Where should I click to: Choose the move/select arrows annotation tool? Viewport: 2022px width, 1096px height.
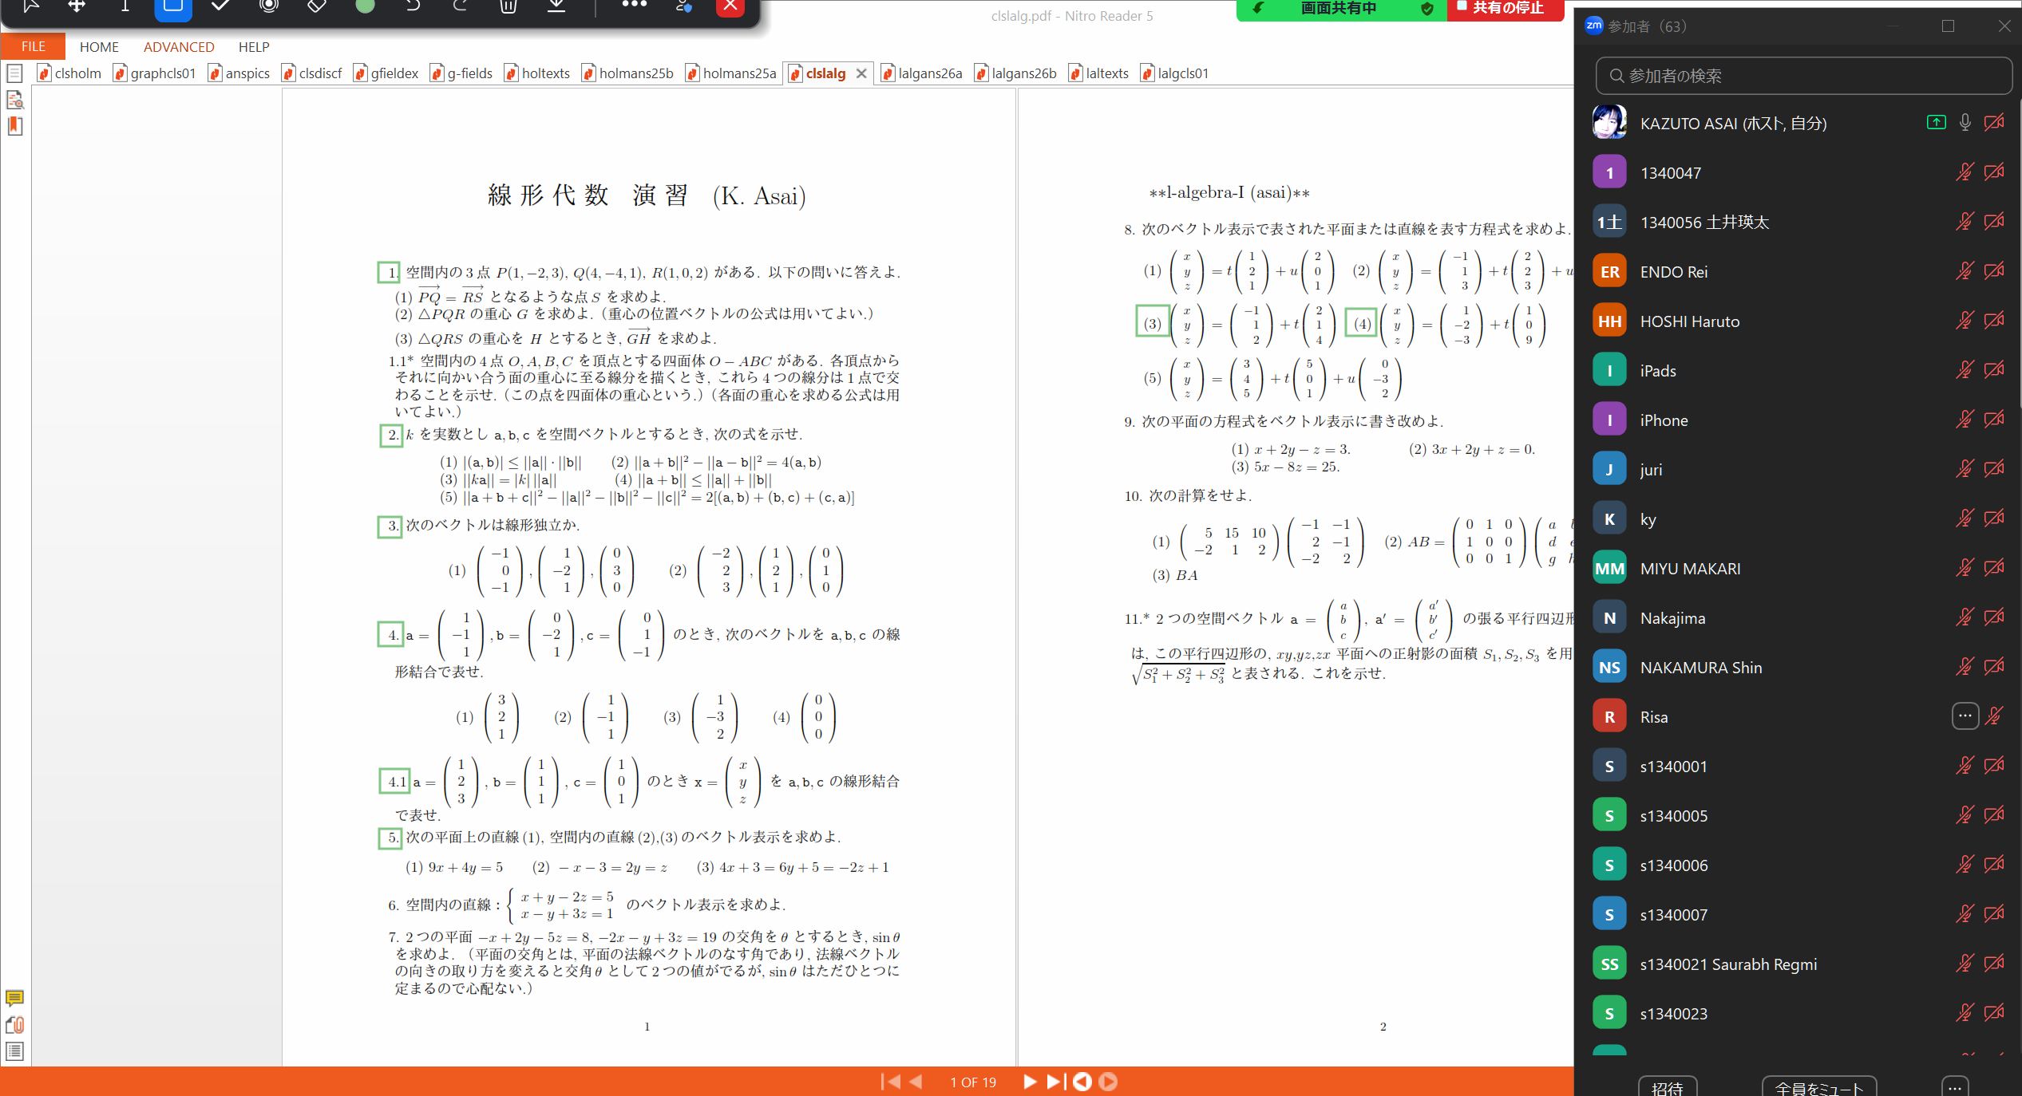pyautogui.click(x=77, y=6)
